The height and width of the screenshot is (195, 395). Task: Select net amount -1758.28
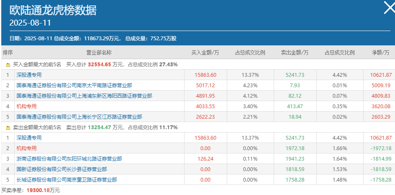pos(381,180)
